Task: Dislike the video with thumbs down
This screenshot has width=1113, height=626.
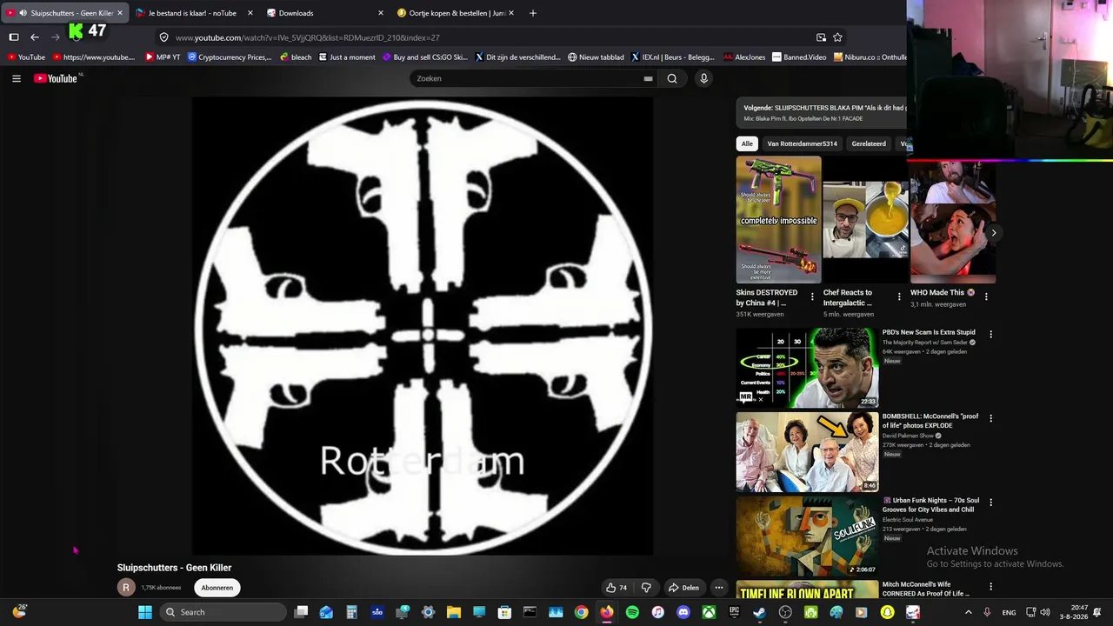Action: click(x=646, y=588)
